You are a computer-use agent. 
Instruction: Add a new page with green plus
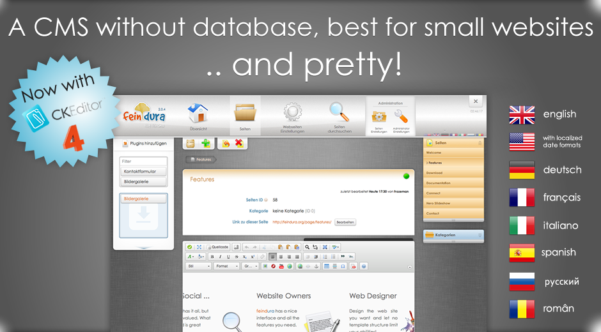click(x=206, y=144)
